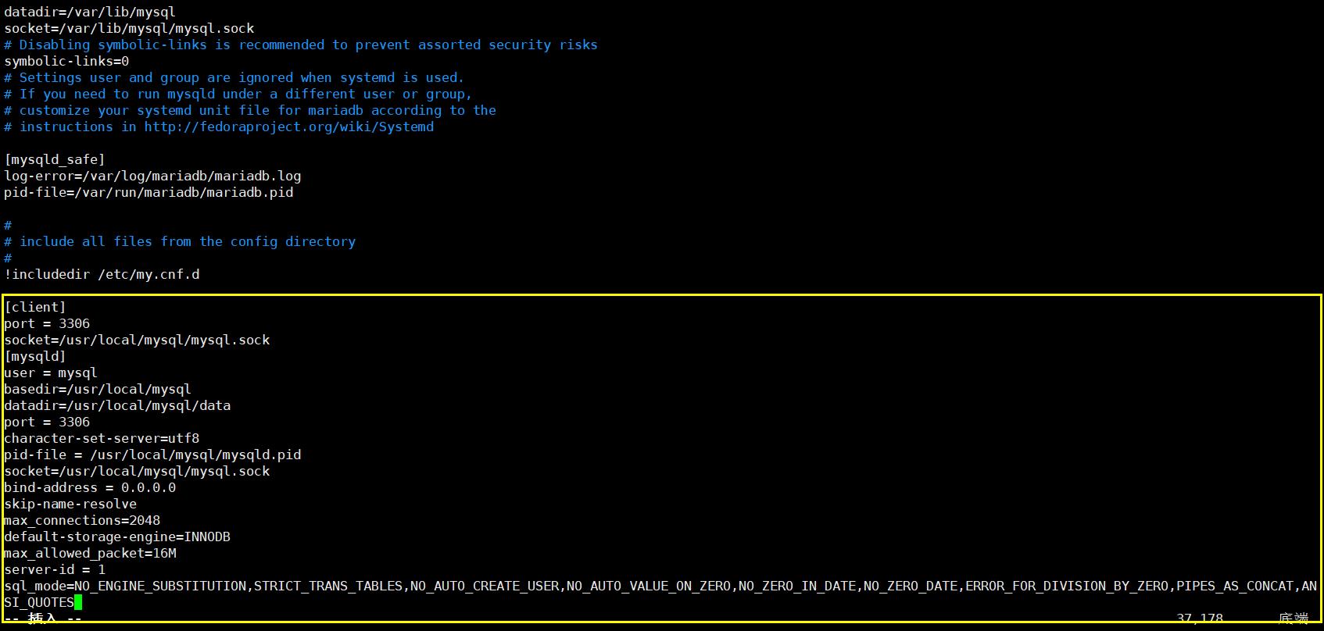
Task: Click the '37,178' cursor position indicator
Action: click(1200, 619)
